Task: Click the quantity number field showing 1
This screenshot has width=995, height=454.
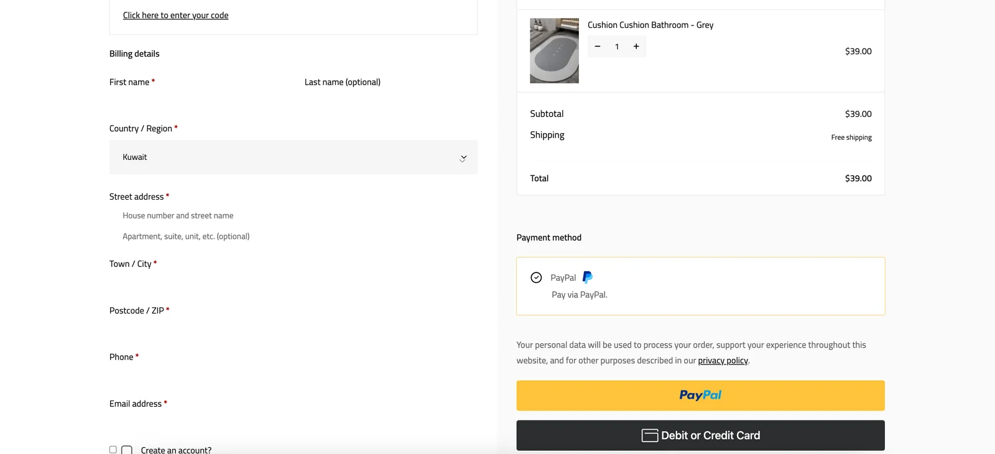Action: (x=617, y=47)
